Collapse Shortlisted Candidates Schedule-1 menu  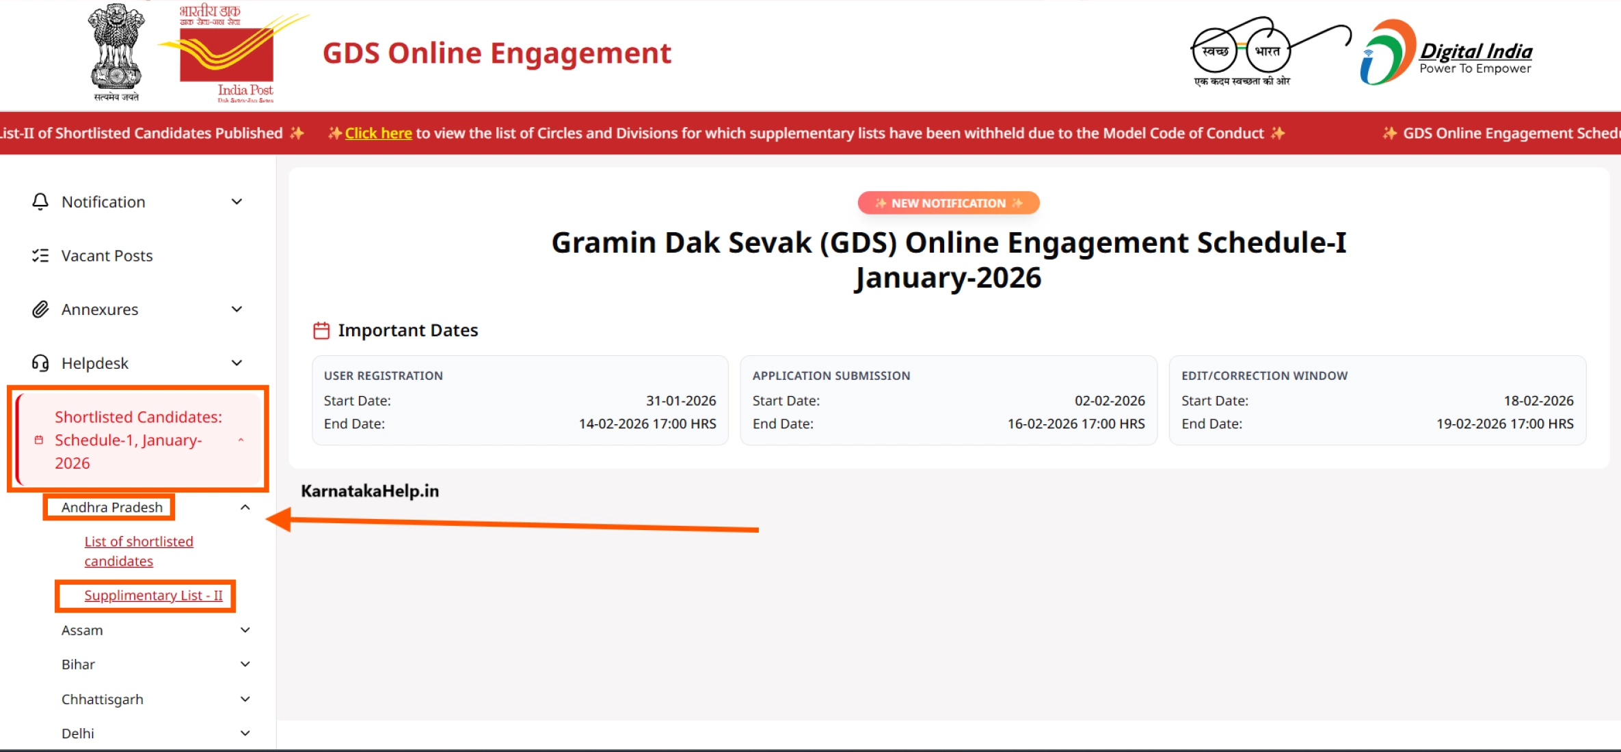[241, 440]
